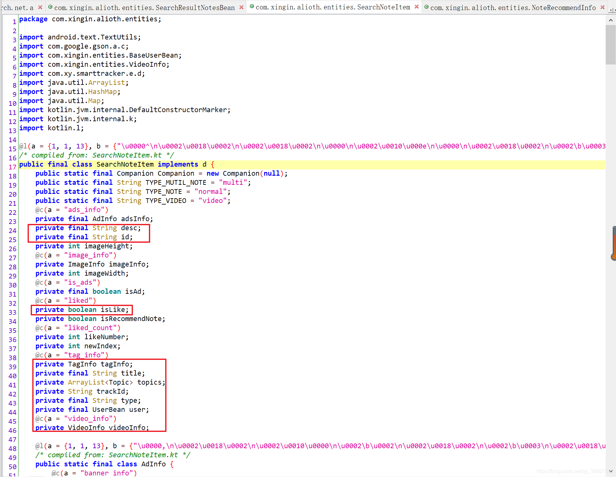Screen dimensions: 616x477
Task: Click Map in the java.util.Map import
Action: [x=94, y=101]
